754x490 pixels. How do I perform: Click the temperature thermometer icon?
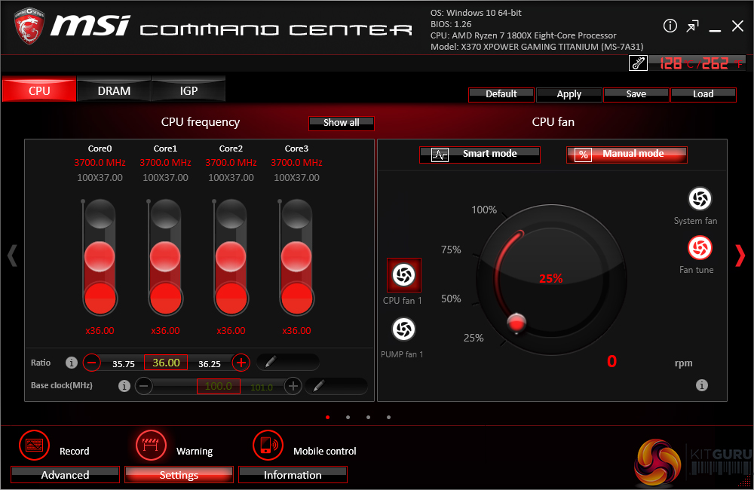coord(638,63)
